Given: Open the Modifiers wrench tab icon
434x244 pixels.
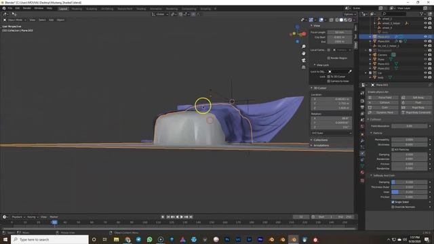Looking at the screenshot, I should (x=362, y=140).
